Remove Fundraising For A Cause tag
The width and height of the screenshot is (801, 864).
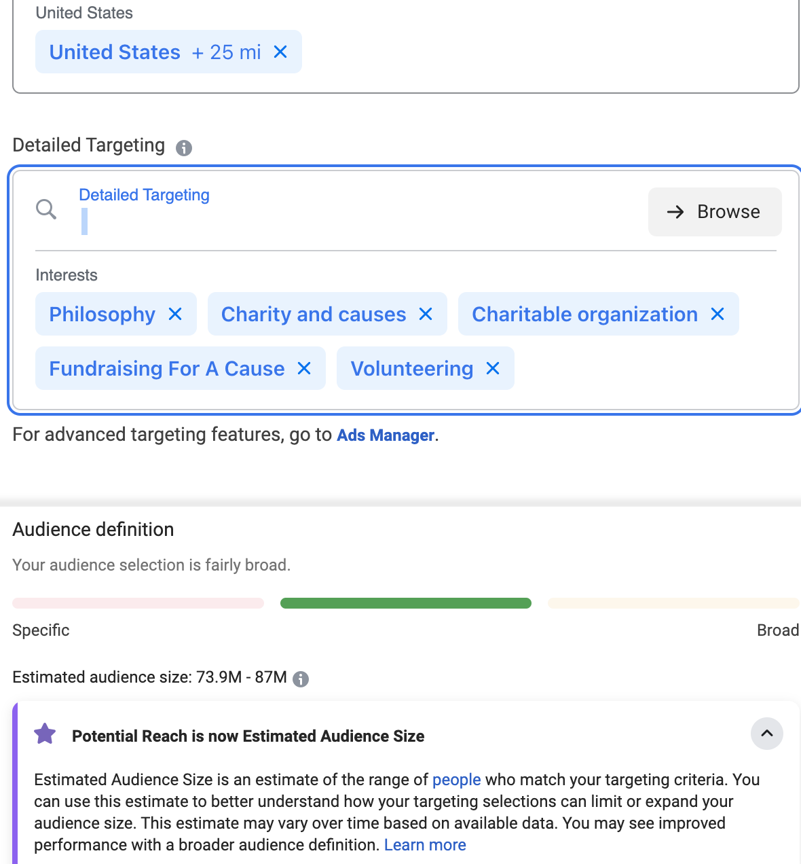click(x=304, y=368)
